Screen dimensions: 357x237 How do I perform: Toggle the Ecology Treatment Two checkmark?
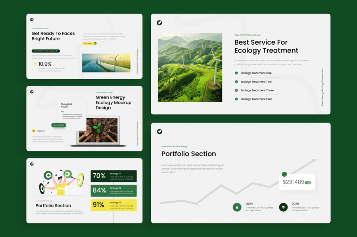(236, 82)
